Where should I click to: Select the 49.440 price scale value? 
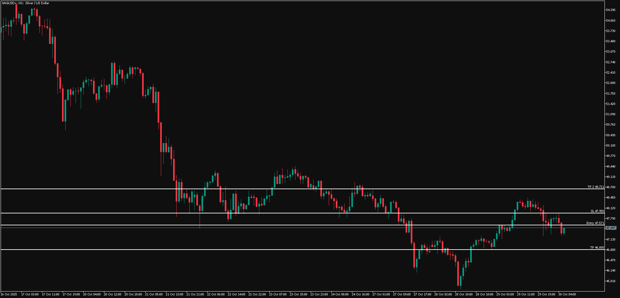click(610, 167)
